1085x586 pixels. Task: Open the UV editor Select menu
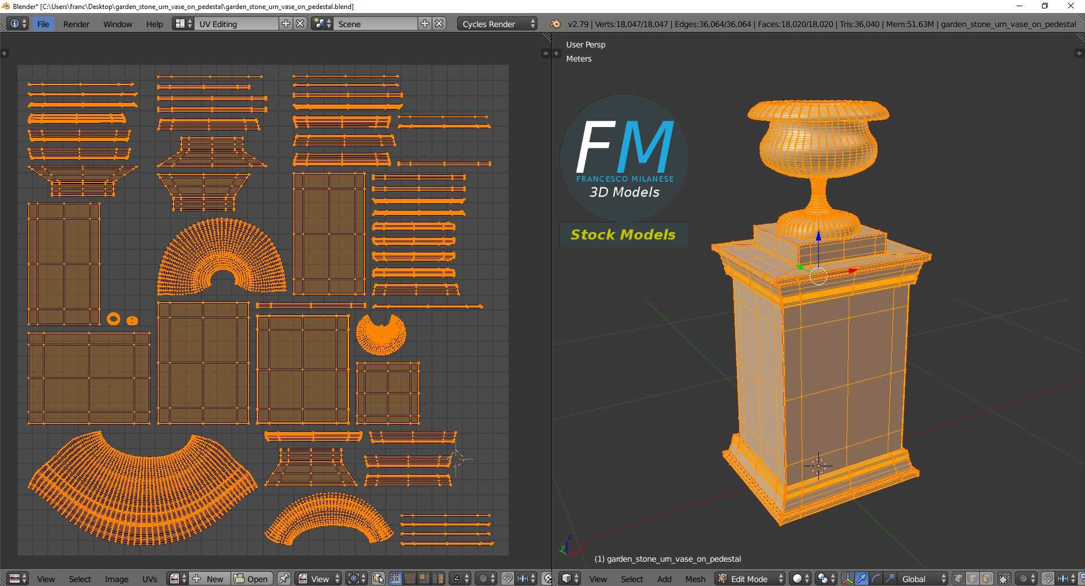pyautogui.click(x=80, y=579)
